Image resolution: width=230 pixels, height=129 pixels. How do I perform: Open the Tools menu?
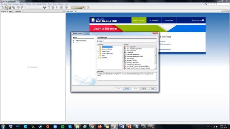55,4
